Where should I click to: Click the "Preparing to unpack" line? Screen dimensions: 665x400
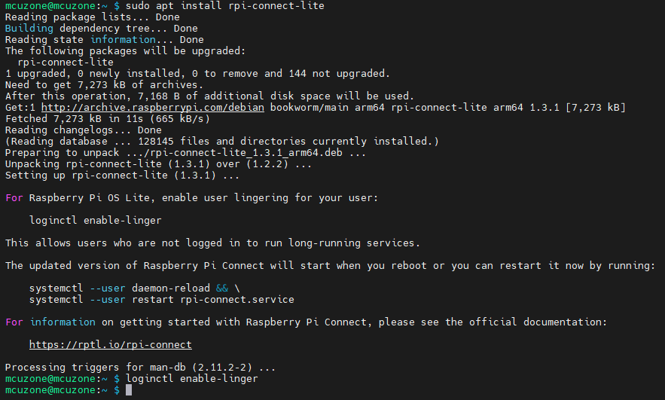click(x=185, y=153)
